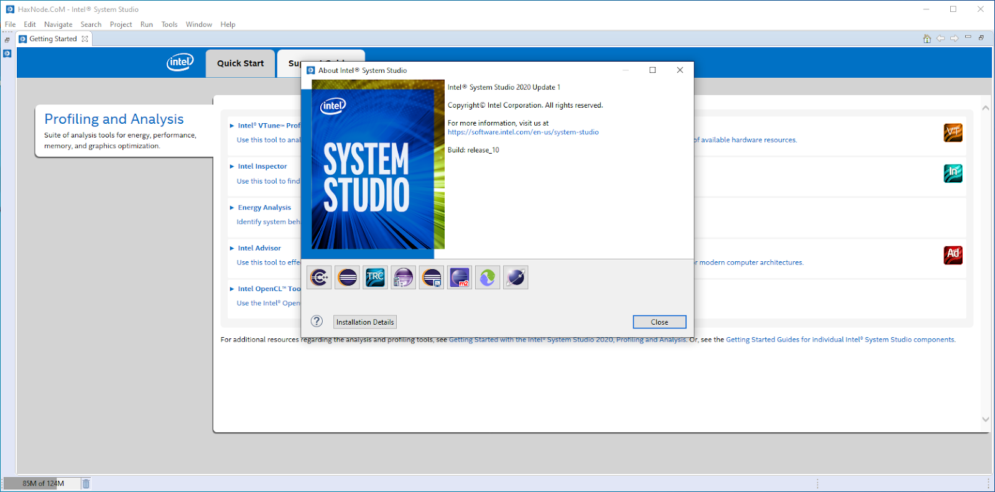Navigate forward with right arrow icon
The image size is (995, 492).
coord(954,39)
